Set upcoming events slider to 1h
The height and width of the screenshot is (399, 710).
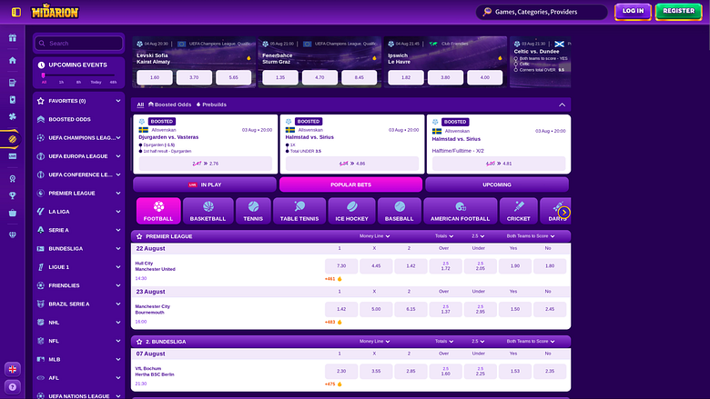point(61,82)
